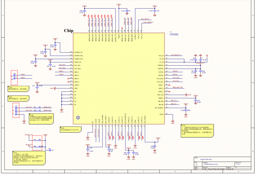Click the HPD_OUT_DP net label
Screen dimensions: 255x174
(x=177, y=88)
